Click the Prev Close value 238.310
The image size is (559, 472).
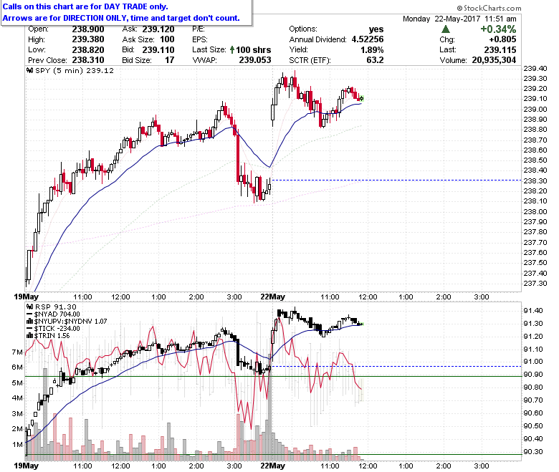click(88, 60)
